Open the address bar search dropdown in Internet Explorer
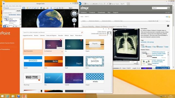The width and height of the screenshot is (175, 98). pyautogui.click(x=106, y=4)
